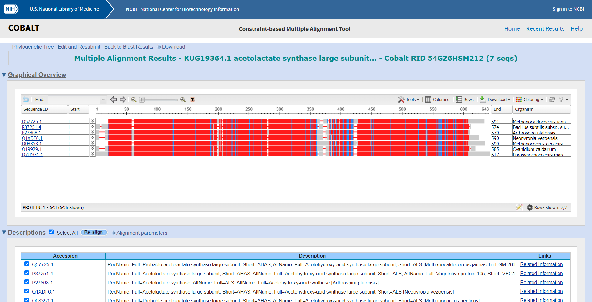This screenshot has width=592, height=302.
Task: Collapse the Descriptions section triangle
Action: [4, 233]
